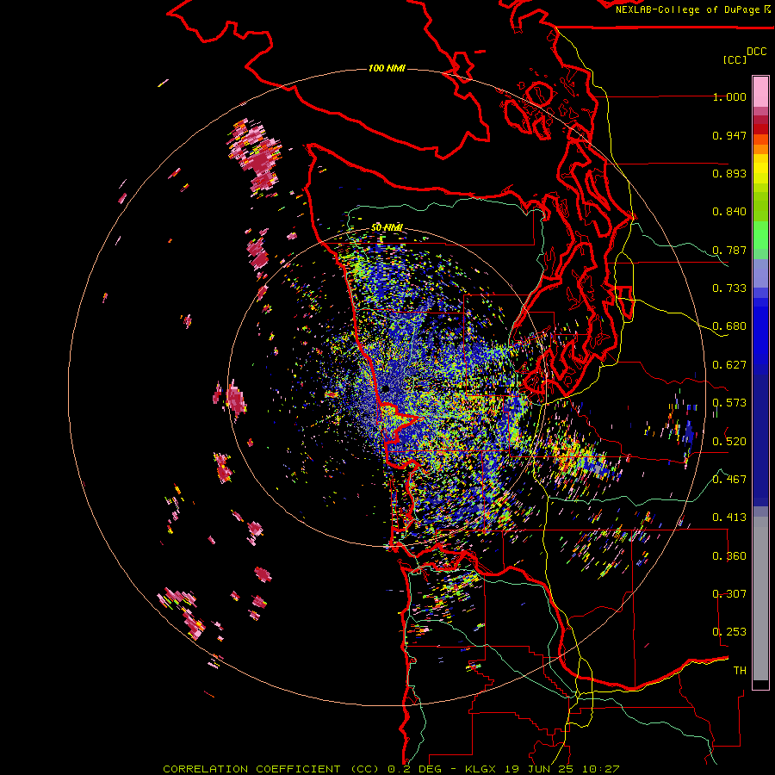Select the 0.467 scale value

729,479
